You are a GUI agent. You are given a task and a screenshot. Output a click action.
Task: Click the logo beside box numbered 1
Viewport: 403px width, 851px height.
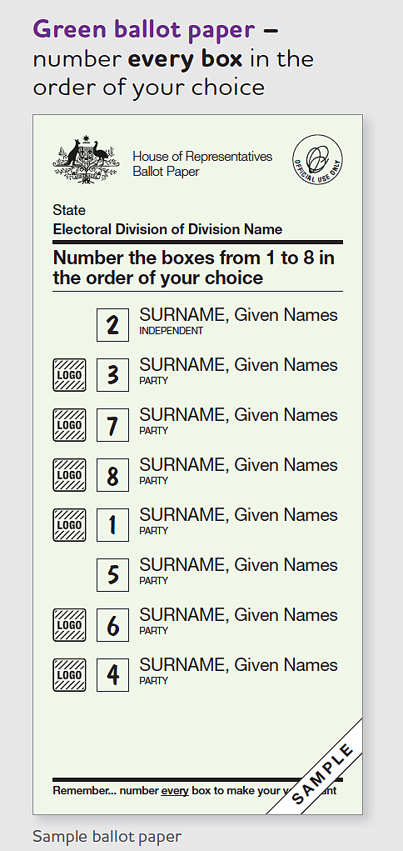pos(69,525)
